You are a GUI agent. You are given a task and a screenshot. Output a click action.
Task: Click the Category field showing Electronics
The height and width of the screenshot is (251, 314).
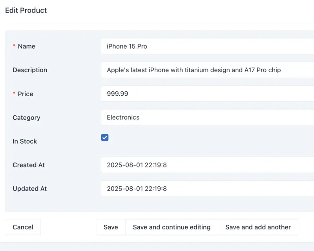[208, 117]
